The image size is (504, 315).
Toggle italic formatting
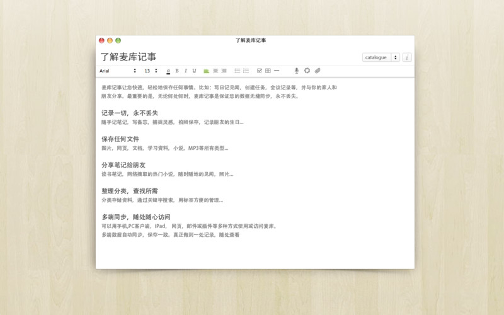185,71
